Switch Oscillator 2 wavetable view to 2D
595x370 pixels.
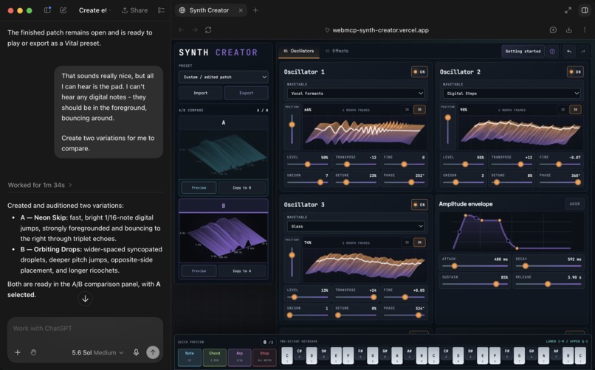coord(563,109)
